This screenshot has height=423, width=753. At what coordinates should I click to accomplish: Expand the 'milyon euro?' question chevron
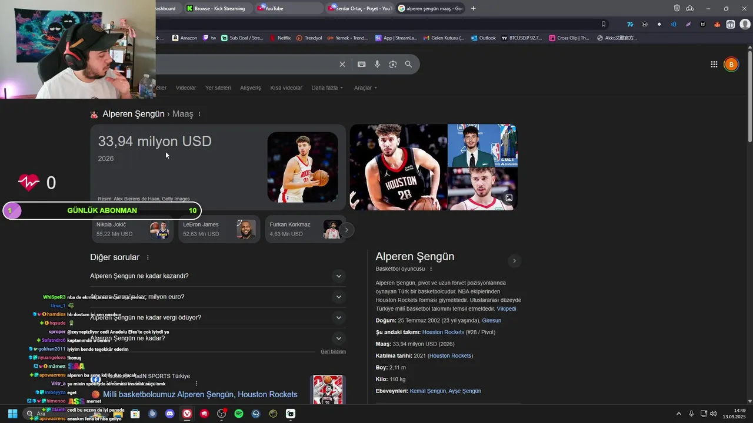tap(338, 297)
